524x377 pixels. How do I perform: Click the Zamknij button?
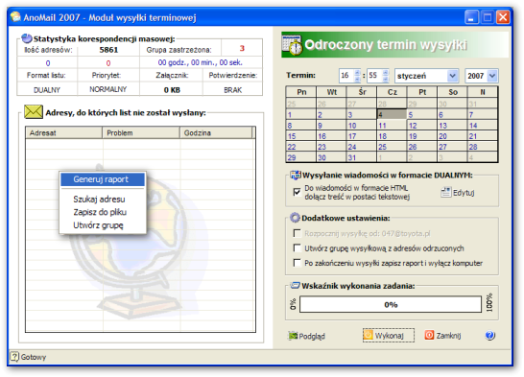click(x=442, y=335)
